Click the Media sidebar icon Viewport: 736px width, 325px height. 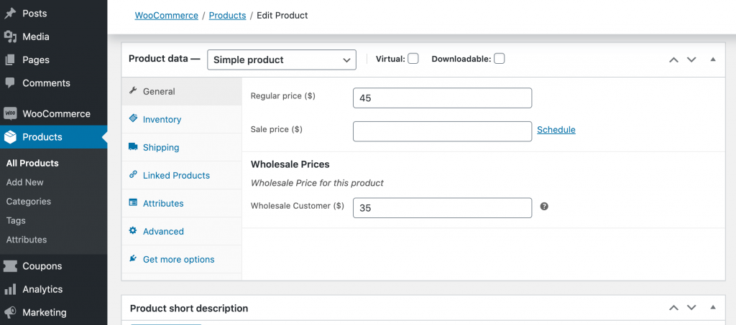point(10,37)
